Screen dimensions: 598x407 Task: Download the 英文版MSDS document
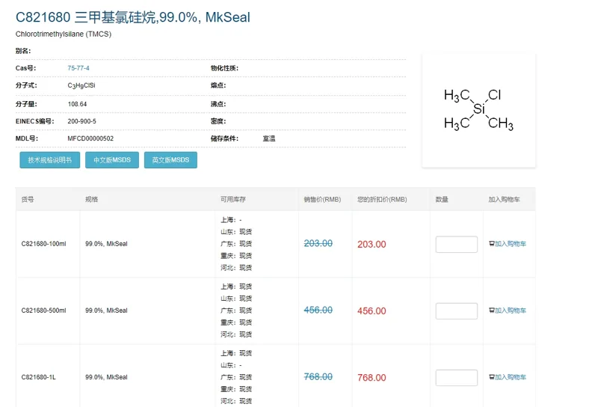(x=170, y=160)
